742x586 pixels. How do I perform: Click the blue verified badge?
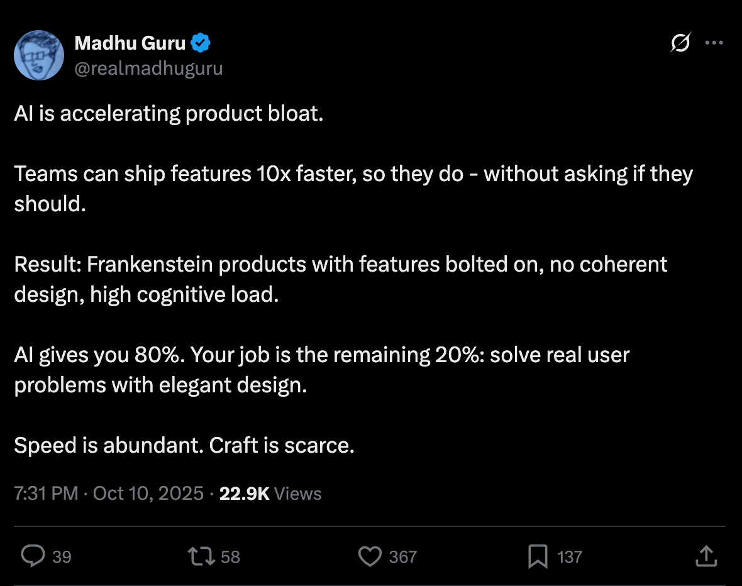201,43
